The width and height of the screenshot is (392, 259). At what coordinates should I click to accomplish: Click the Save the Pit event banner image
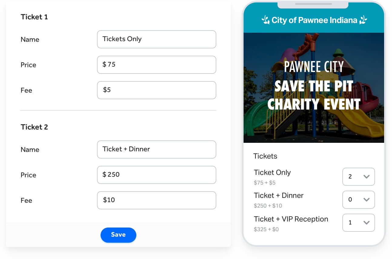314,87
